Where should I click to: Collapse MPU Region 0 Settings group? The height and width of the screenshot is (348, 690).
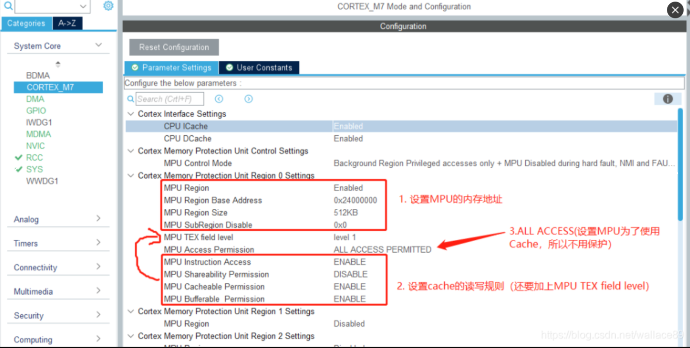131,176
